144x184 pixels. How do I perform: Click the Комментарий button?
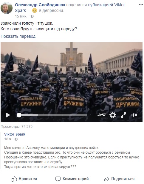72,179
